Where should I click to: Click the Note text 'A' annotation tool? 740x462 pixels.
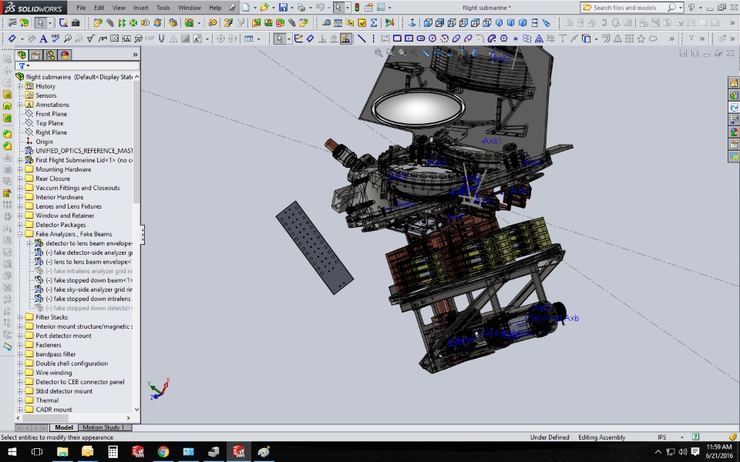[43, 38]
